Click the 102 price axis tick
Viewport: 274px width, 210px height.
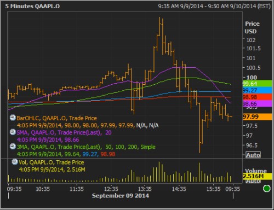251,40
